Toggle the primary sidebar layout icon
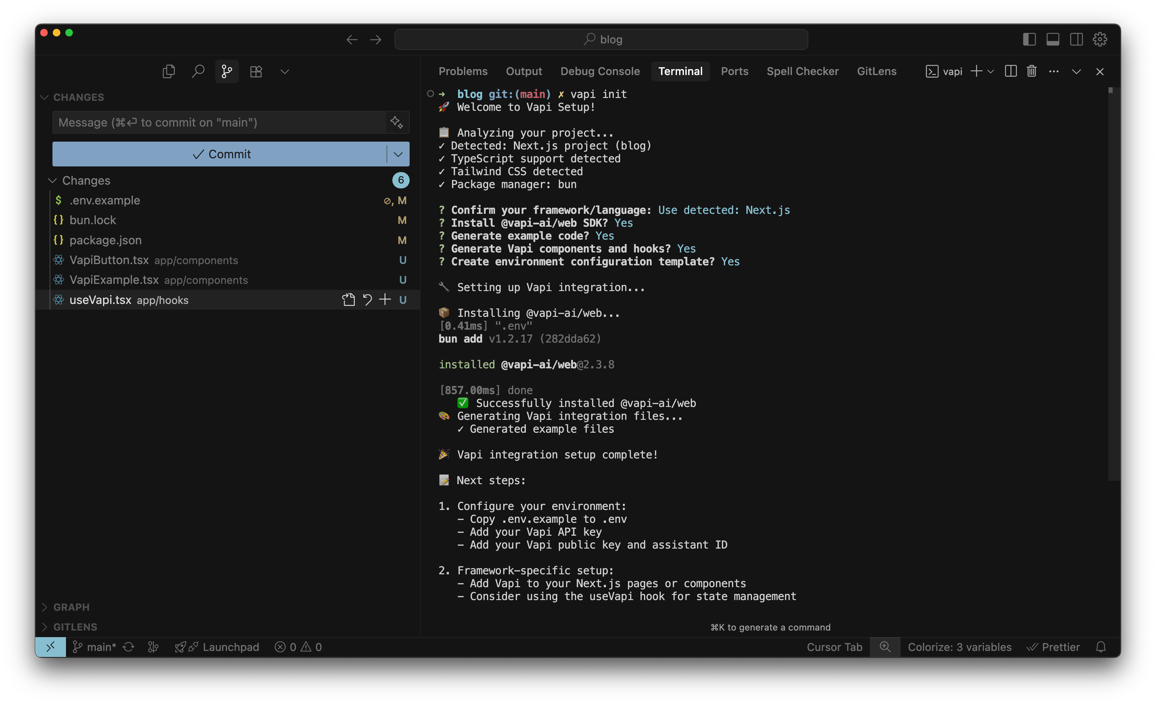 coord(1029,39)
